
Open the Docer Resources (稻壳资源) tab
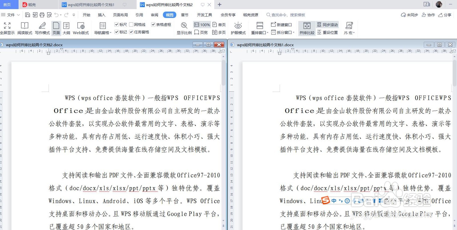tap(250, 15)
